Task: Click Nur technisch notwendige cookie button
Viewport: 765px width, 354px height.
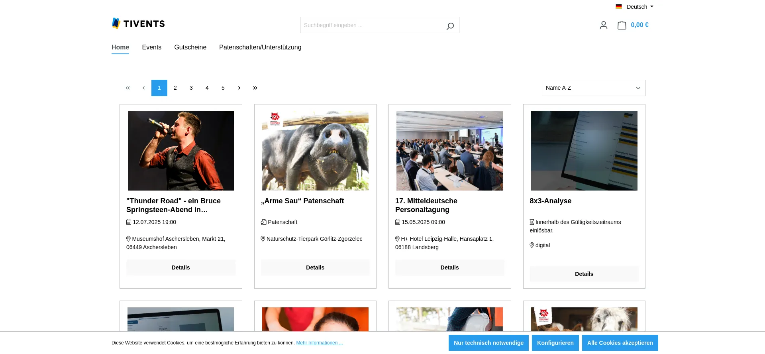Action: pyautogui.click(x=489, y=343)
